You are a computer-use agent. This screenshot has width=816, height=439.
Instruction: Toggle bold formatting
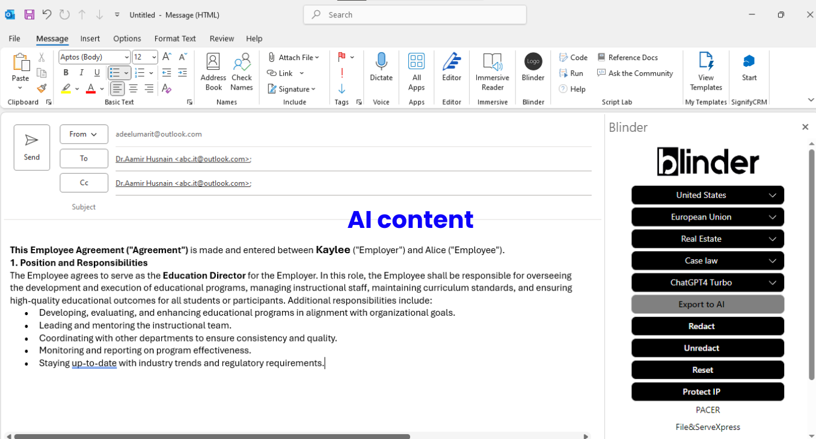pyautogui.click(x=66, y=72)
